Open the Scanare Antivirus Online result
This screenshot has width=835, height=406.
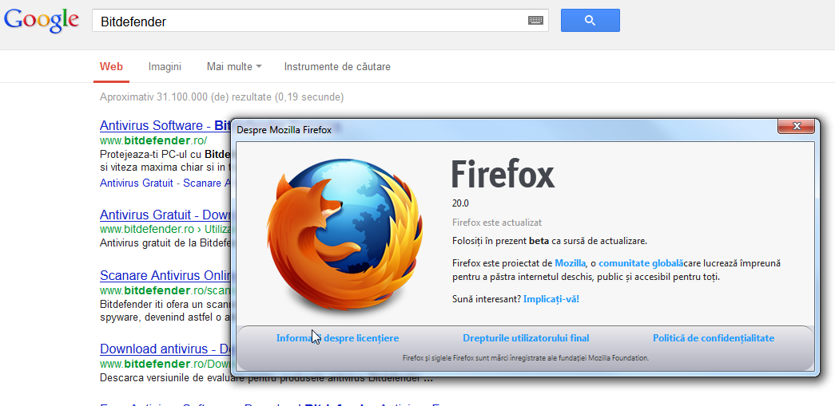165,276
